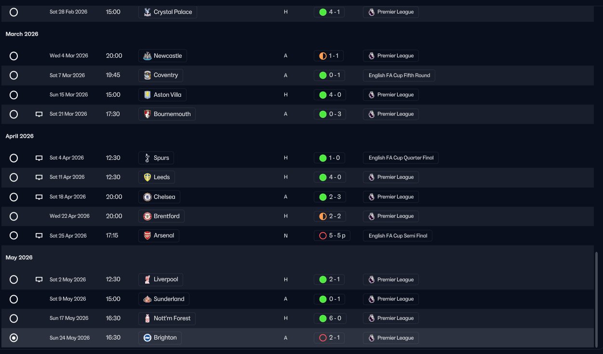Click the Chelsea club crest icon
Screen dimensions: 603x354
147,197
